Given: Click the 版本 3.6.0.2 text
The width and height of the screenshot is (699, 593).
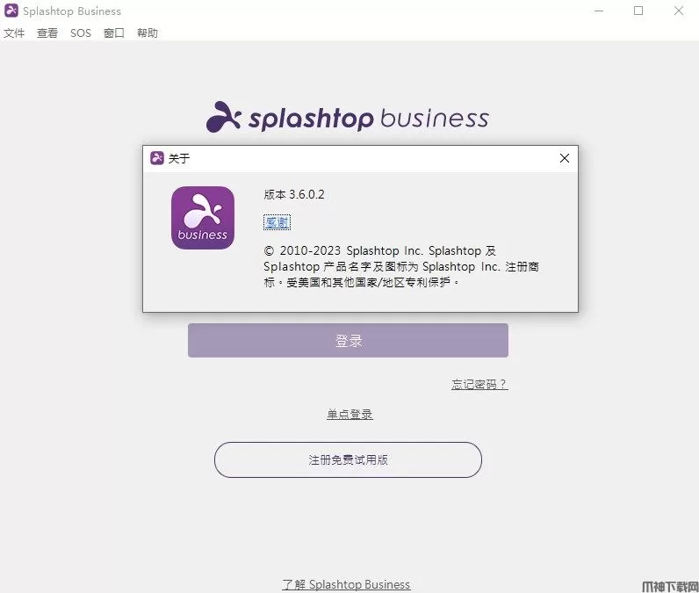Looking at the screenshot, I should tap(294, 194).
